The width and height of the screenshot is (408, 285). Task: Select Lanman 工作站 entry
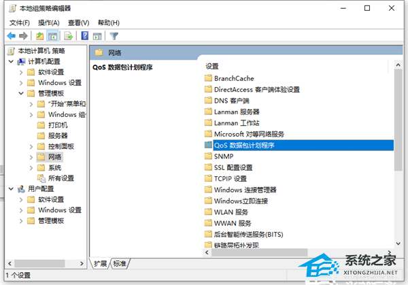pos(237,123)
